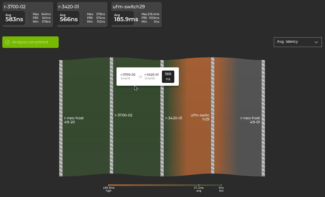Open the Avg. latency dropdown

coord(297,42)
